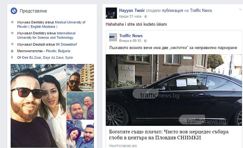Open the man with sunglasses by building photo
Screen dimensions: 243x148
80,78
